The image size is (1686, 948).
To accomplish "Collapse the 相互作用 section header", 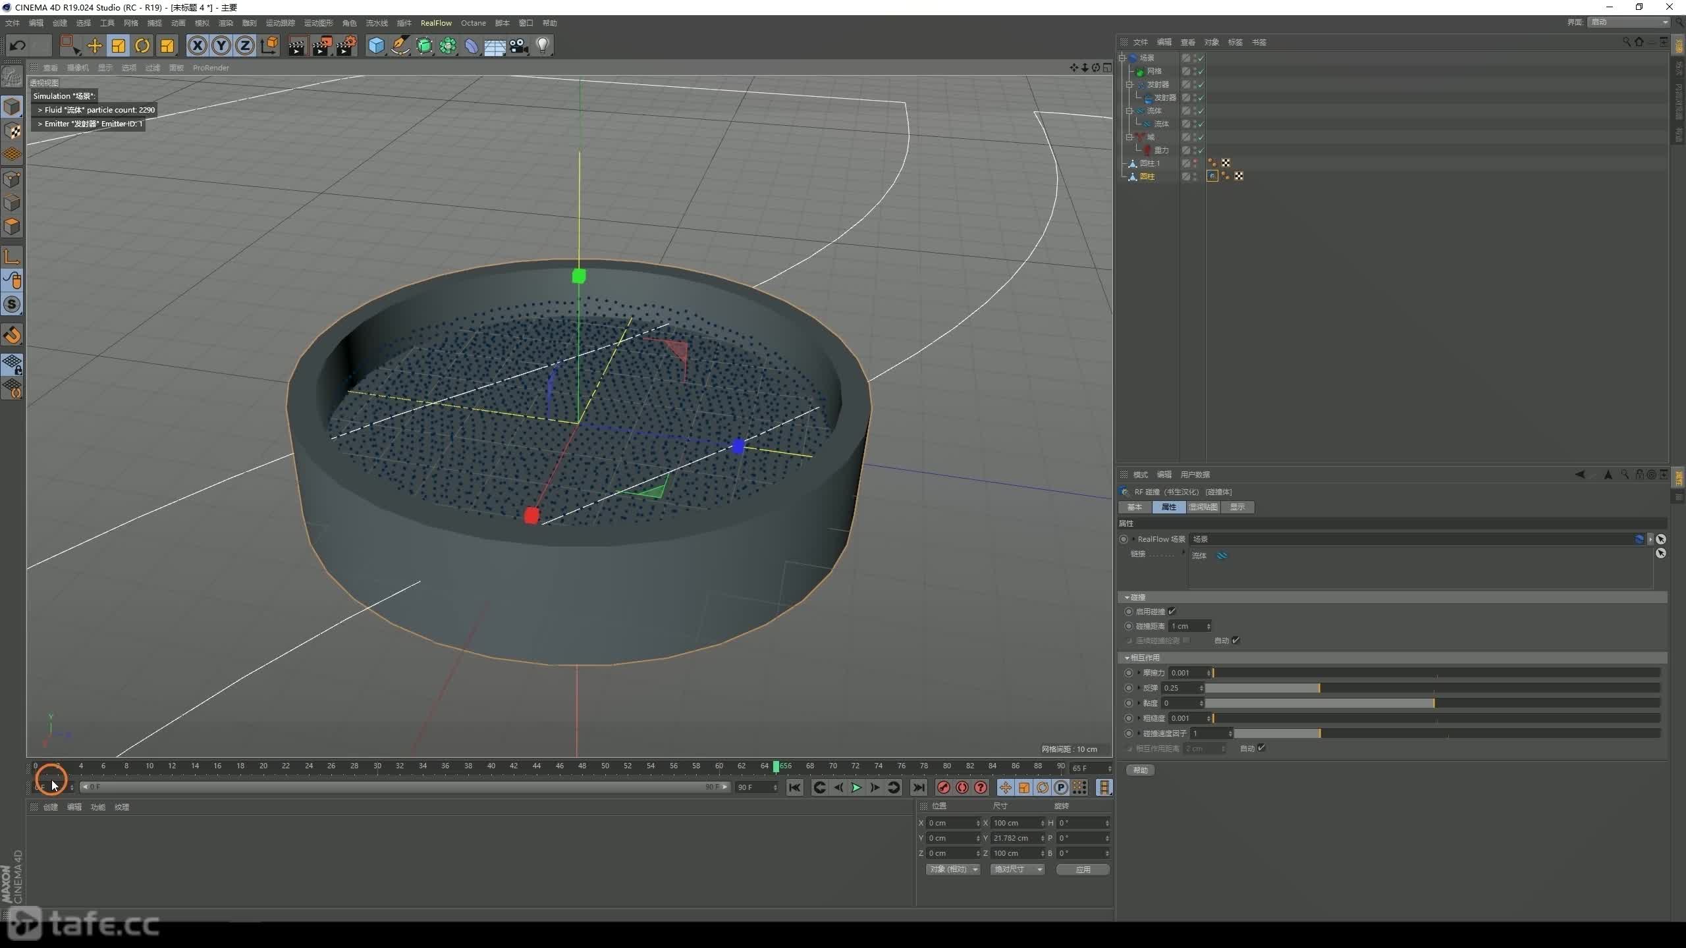I will [1392, 658].
